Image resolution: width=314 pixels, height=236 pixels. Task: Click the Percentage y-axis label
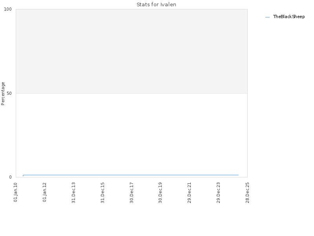click(x=3, y=94)
